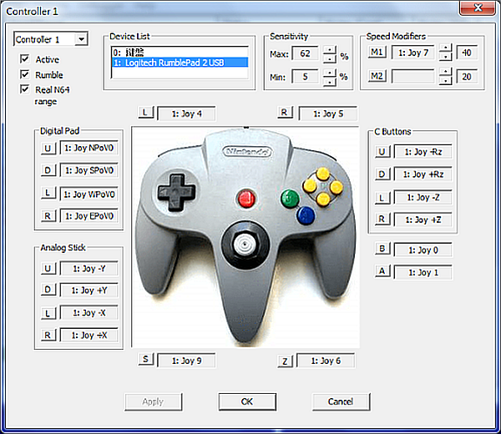Screen dimensions: 501x434
Task: Click C Buttons field Joy +Rz
Action: (423, 174)
